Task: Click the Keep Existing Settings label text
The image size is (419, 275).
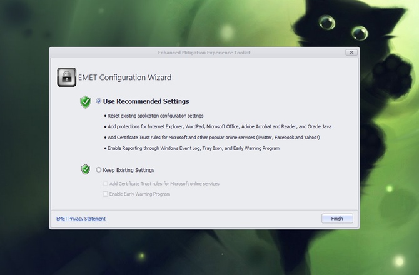Action: click(128, 170)
